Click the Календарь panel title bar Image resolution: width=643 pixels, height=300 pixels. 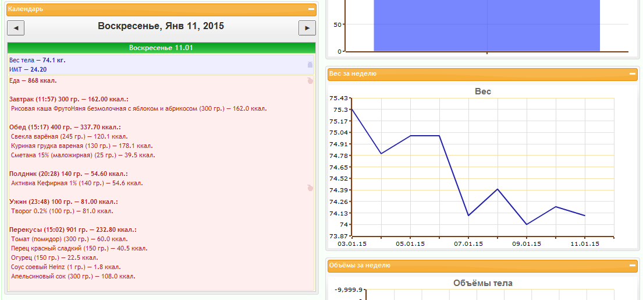pyautogui.click(x=161, y=9)
